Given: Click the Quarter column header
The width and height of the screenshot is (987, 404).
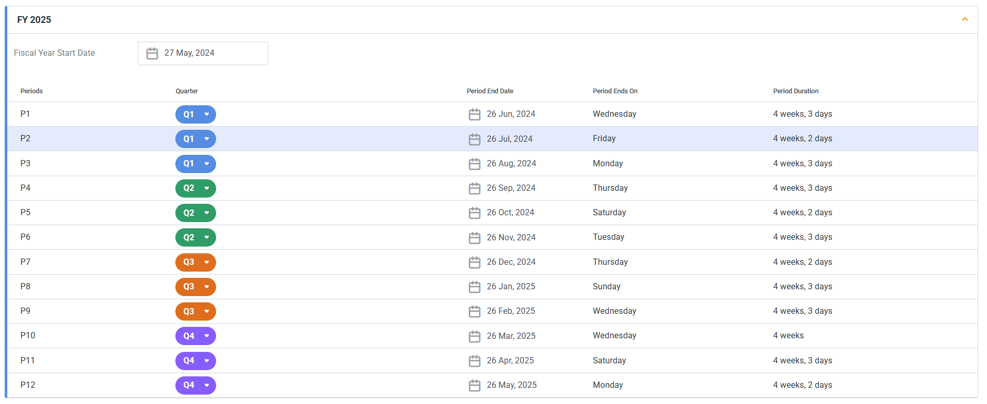Looking at the screenshot, I should click(186, 91).
